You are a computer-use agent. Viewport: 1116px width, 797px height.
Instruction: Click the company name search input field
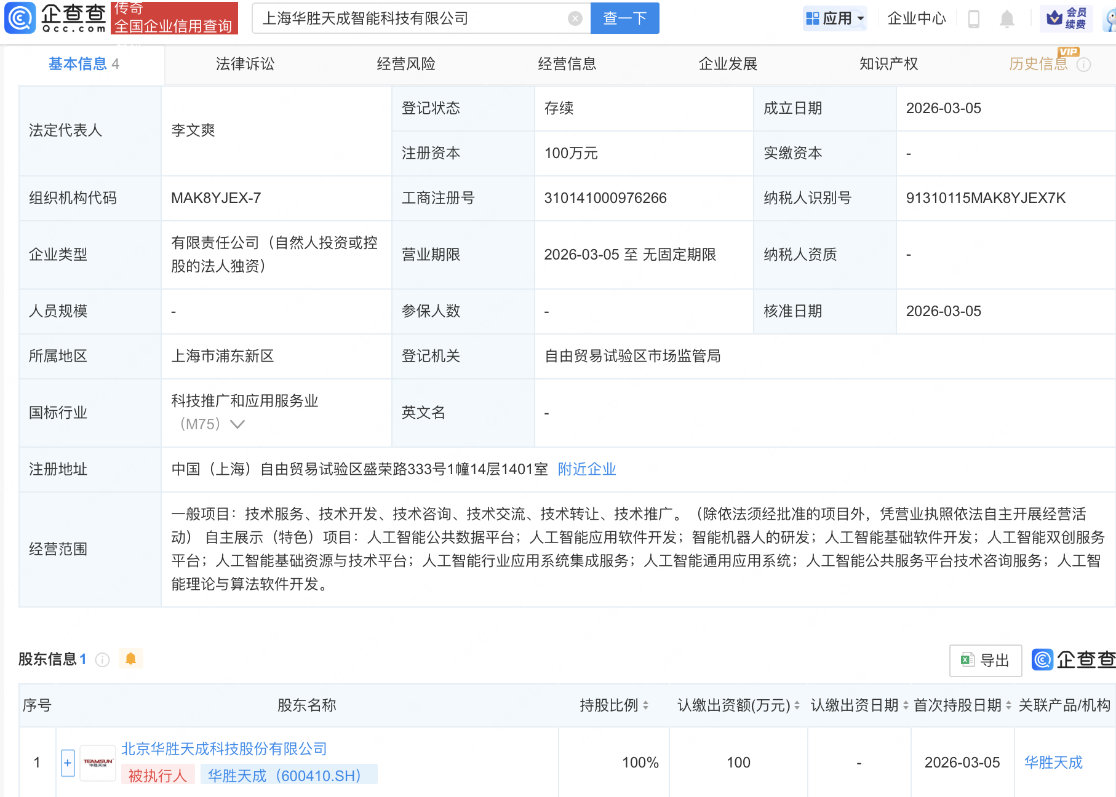(x=412, y=18)
